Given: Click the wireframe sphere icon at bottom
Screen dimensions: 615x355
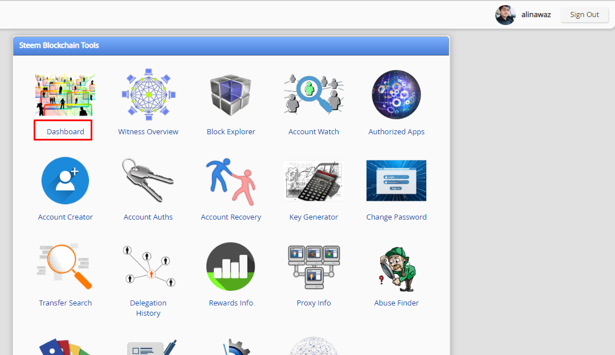Looking at the screenshot, I should click(314, 346).
